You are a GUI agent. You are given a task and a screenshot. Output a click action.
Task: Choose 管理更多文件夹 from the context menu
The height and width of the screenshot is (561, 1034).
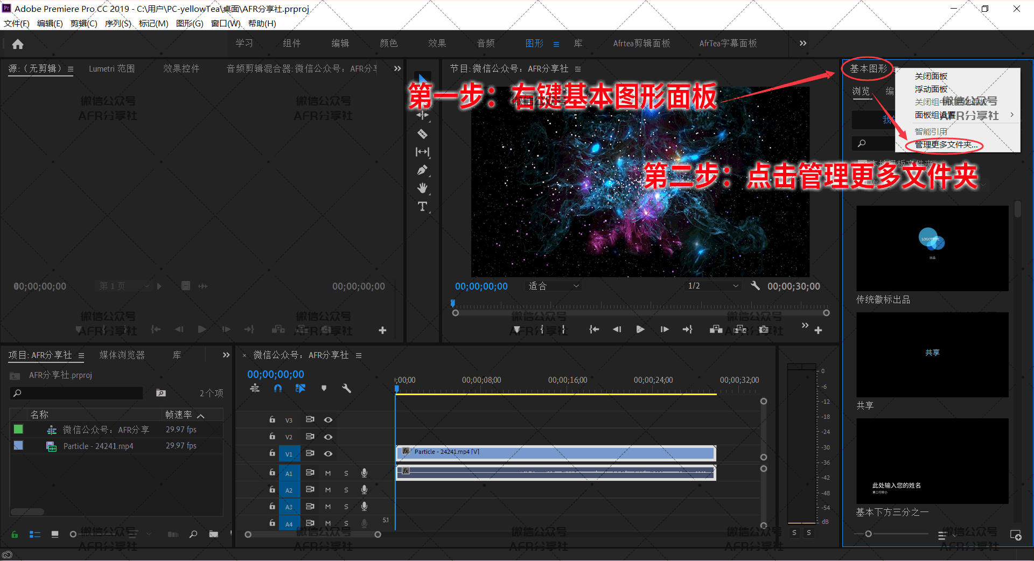pos(946,145)
